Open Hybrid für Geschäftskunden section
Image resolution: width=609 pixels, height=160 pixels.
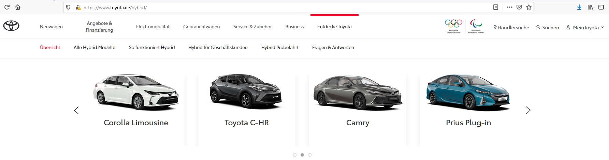[x=218, y=47]
